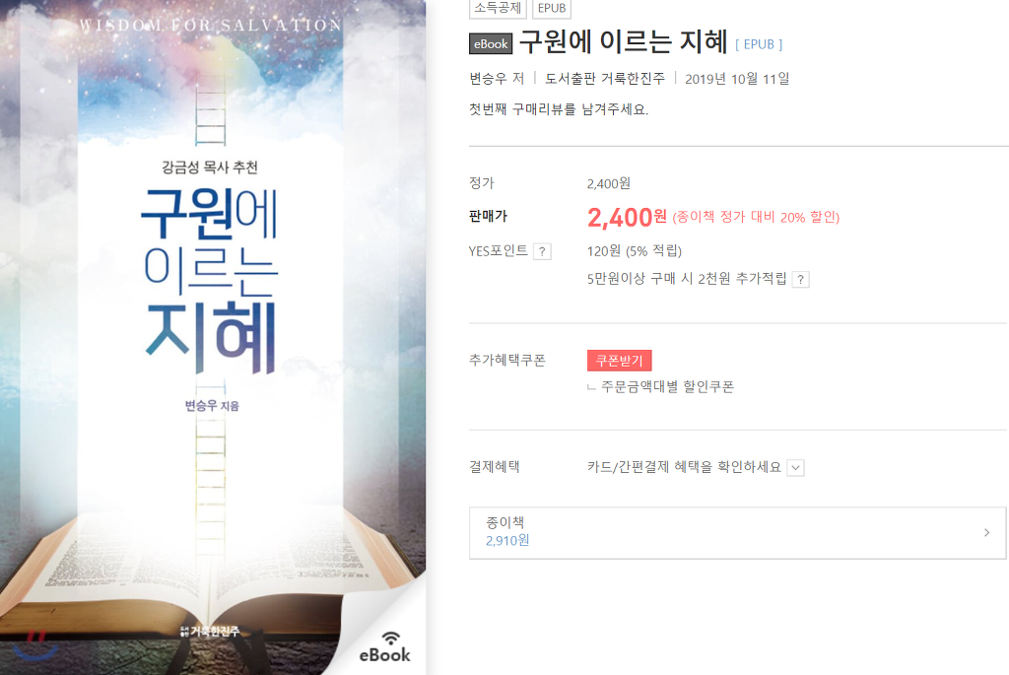Click 주문금액대별 할인쿠폰 text
This screenshot has height=675, width=1009.
tap(667, 386)
